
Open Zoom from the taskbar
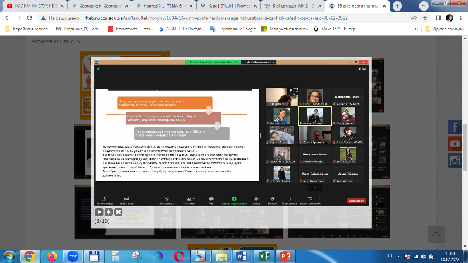point(73,257)
